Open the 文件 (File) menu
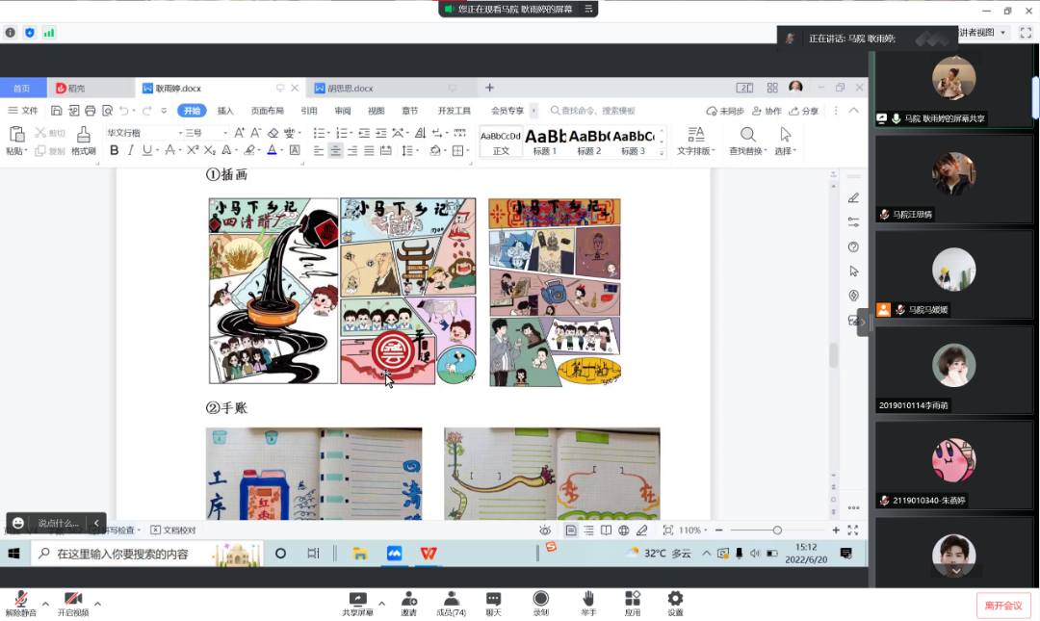1040x621 pixels. coord(23,110)
